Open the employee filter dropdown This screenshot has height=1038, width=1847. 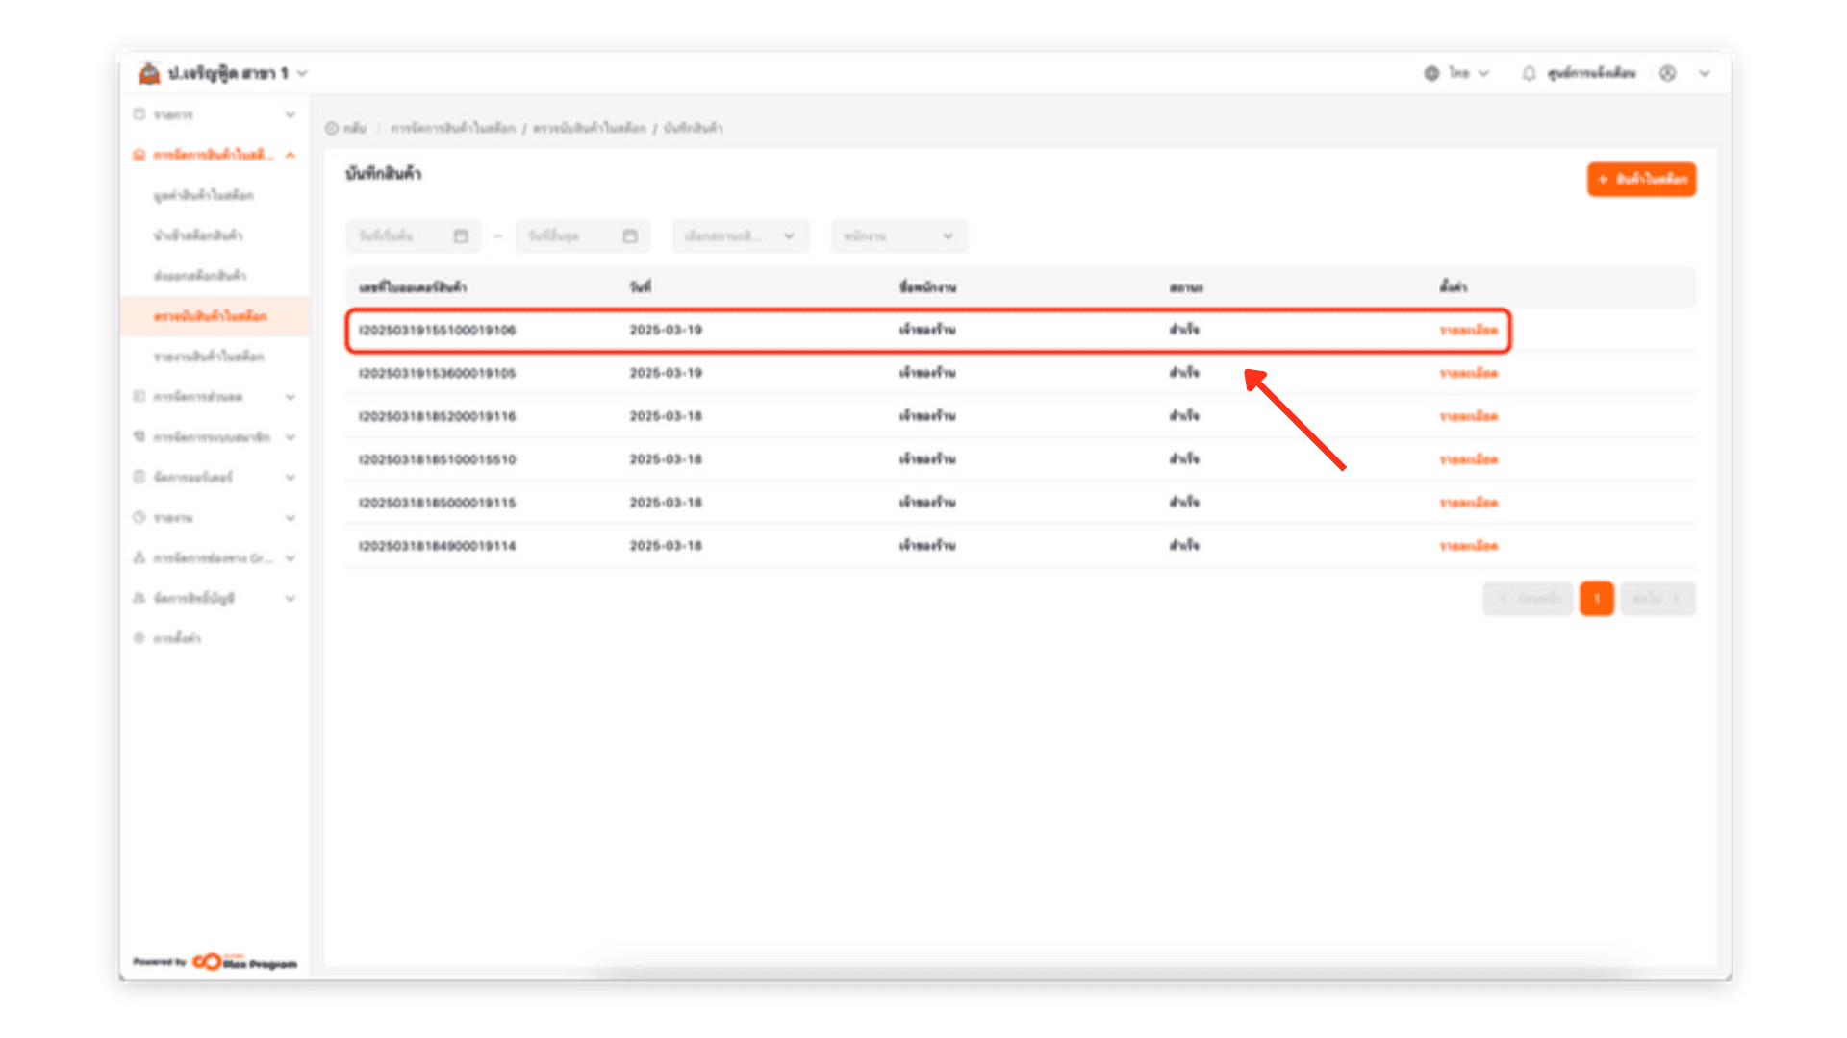898,236
